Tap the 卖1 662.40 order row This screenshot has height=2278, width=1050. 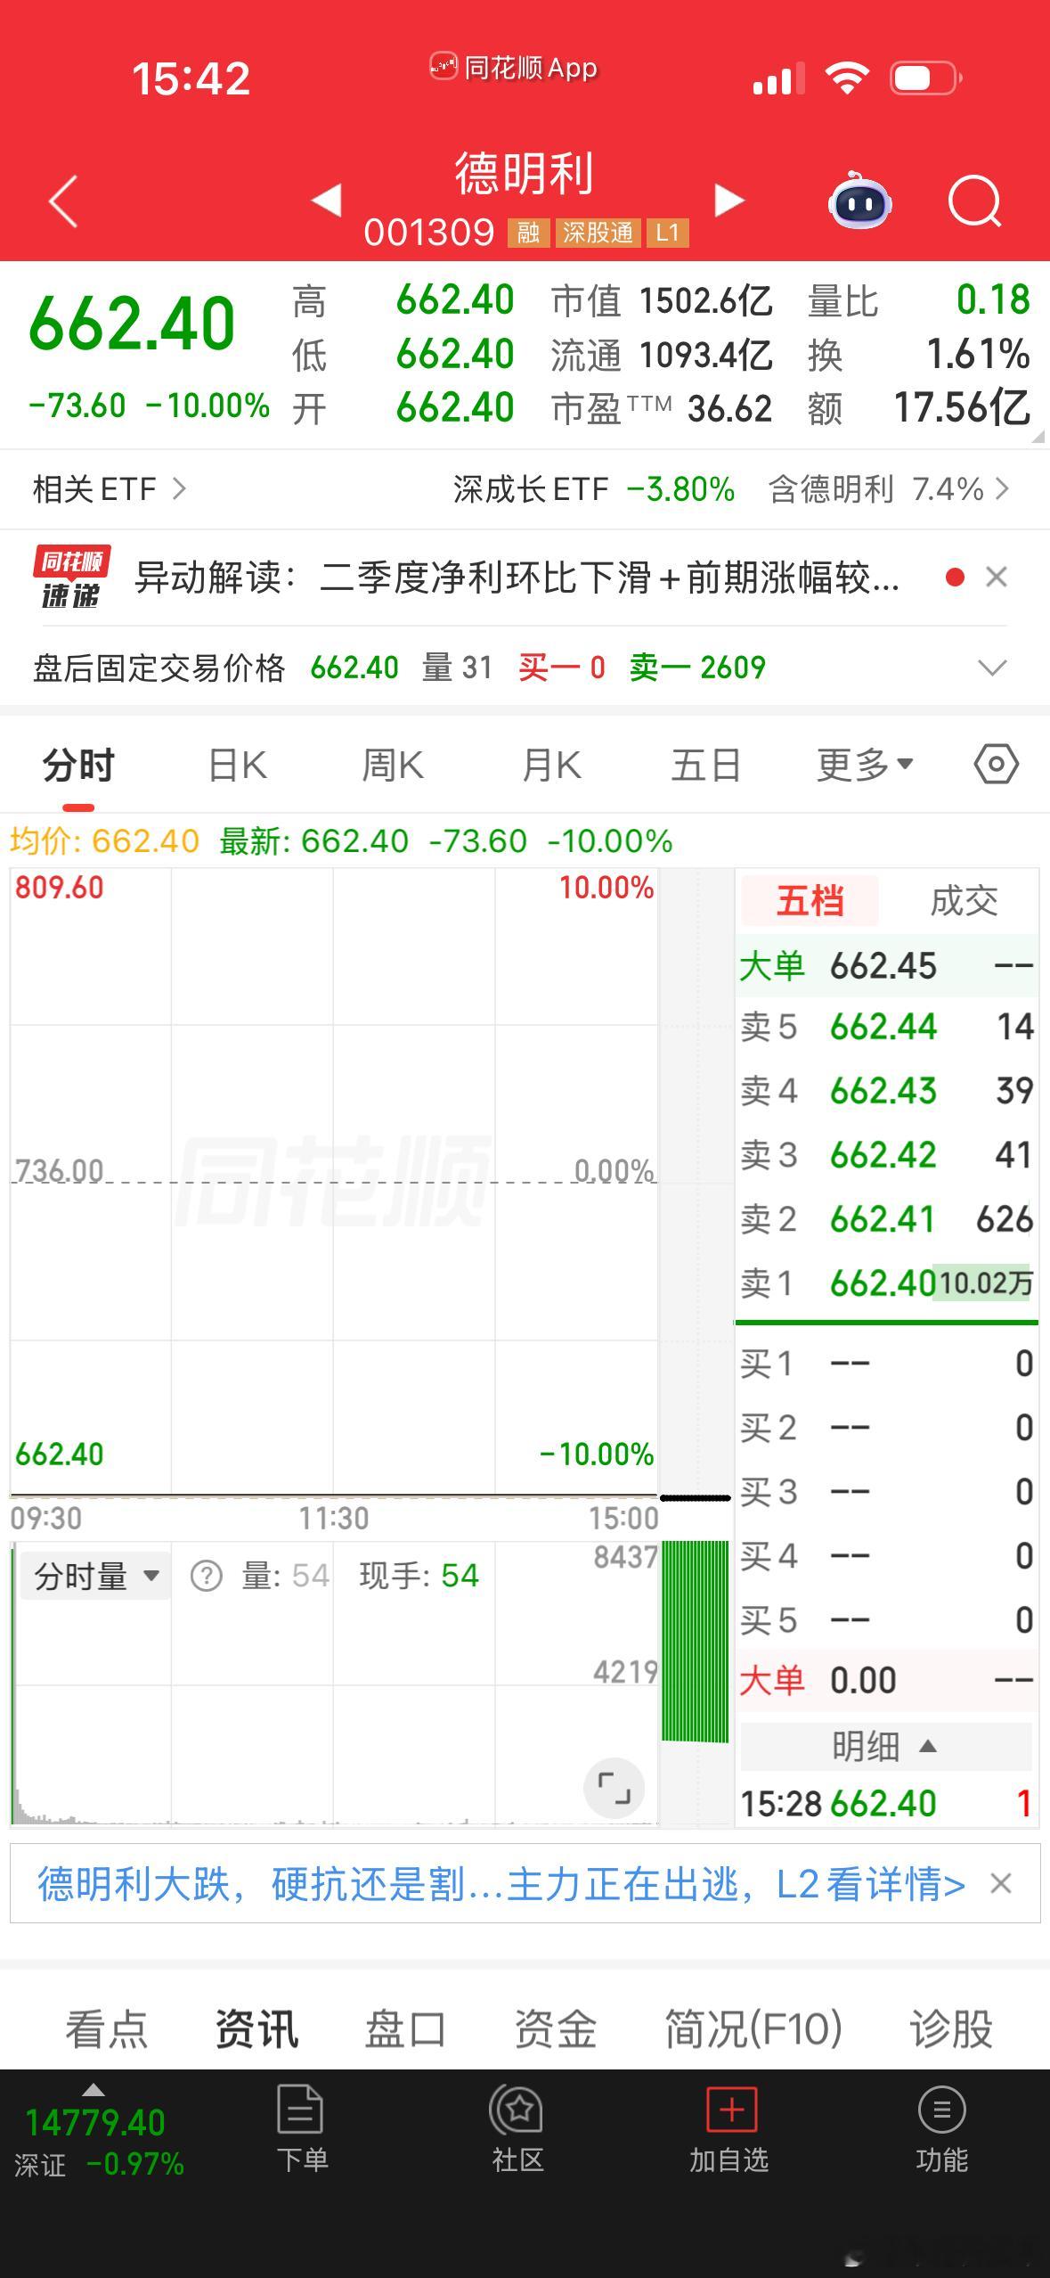pos(887,1283)
